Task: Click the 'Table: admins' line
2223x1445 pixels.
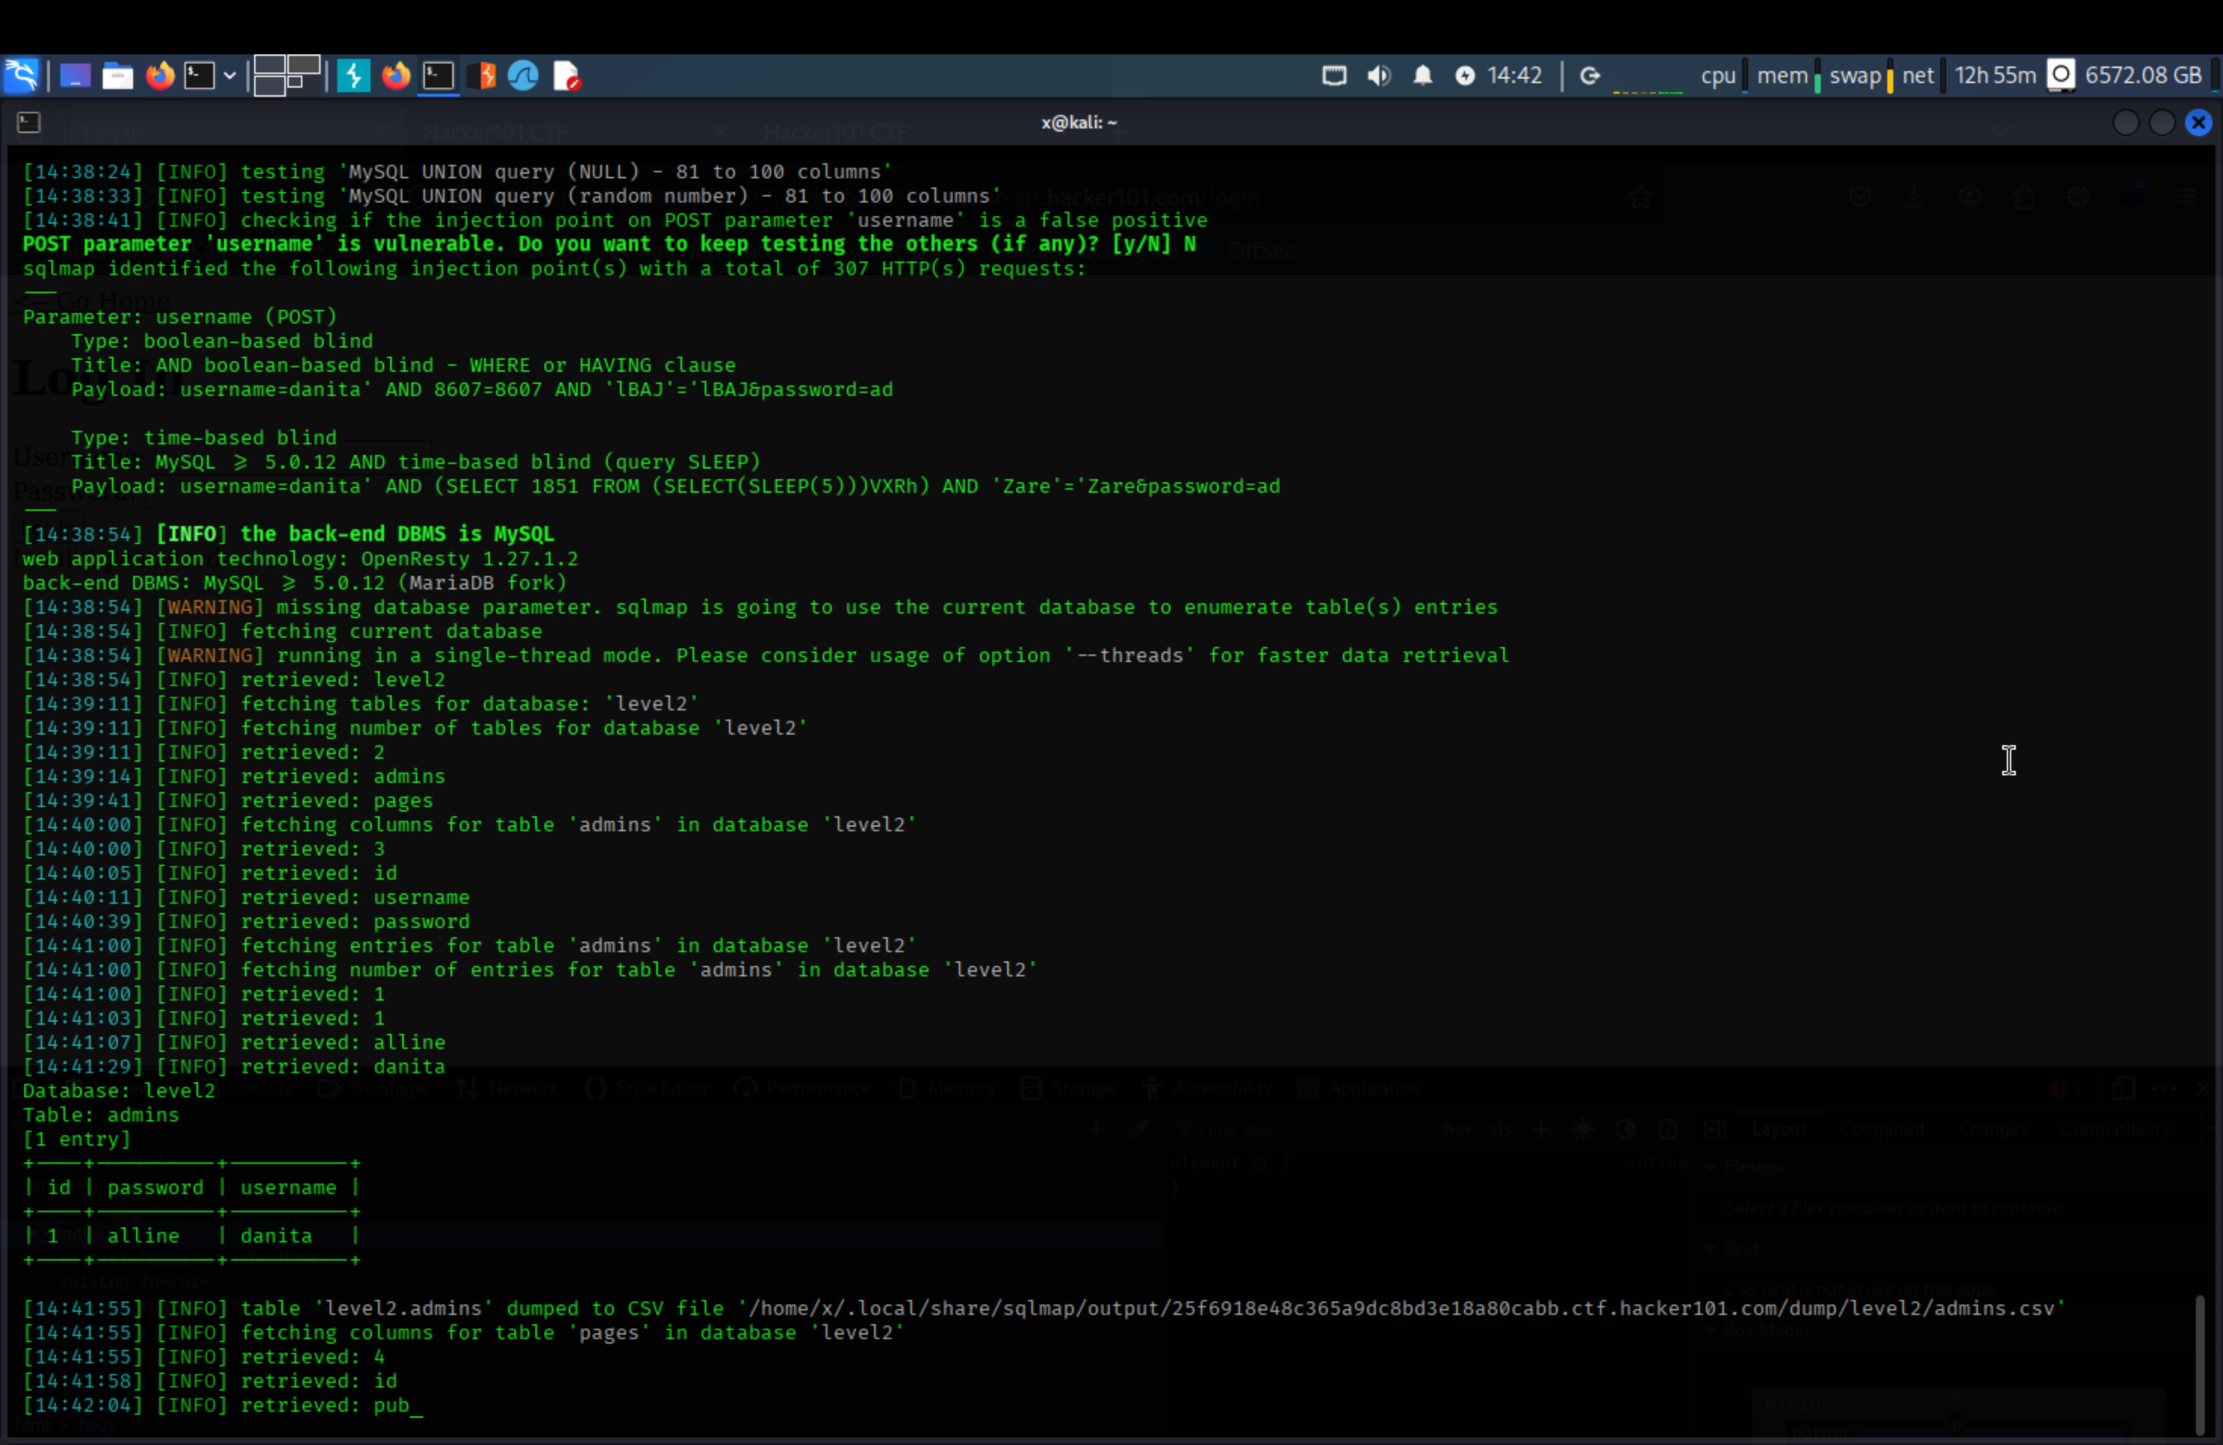Action: coord(101,1115)
